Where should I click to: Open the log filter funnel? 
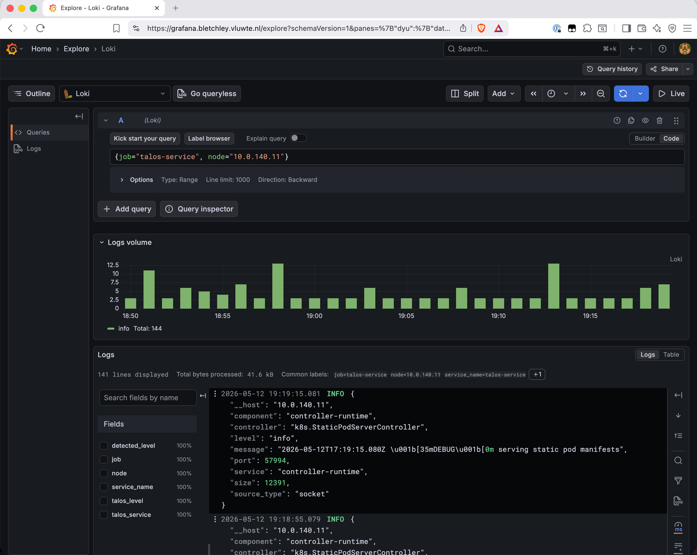[678, 481]
